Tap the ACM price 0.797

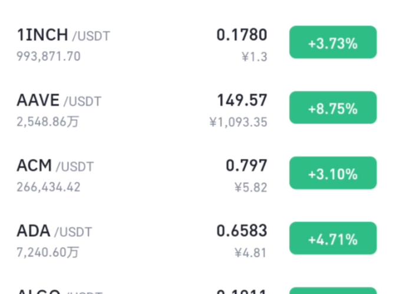pyautogui.click(x=246, y=165)
